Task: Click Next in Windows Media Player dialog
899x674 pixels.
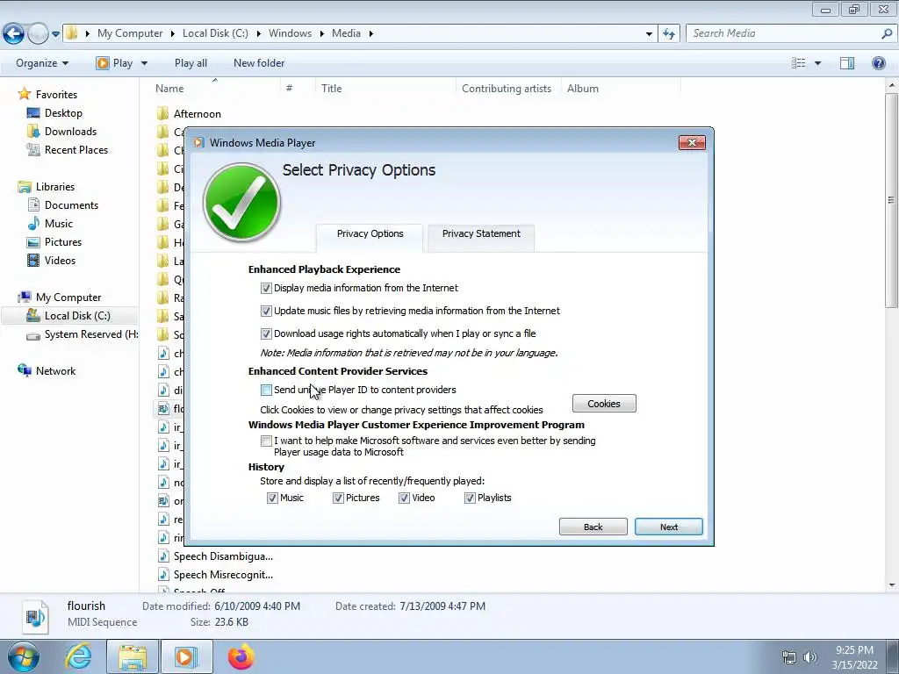Action: (668, 527)
